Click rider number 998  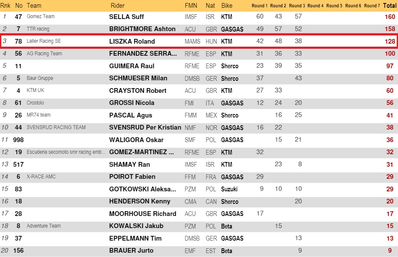click(18, 140)
